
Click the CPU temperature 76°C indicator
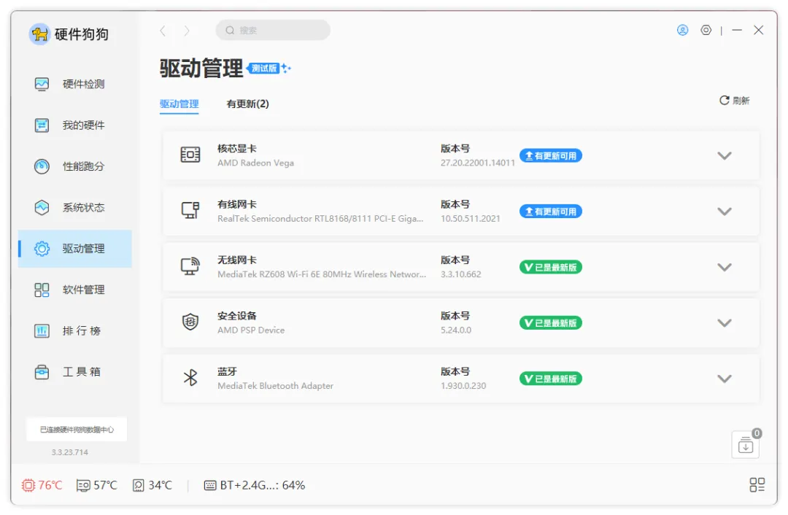point(42,484)
